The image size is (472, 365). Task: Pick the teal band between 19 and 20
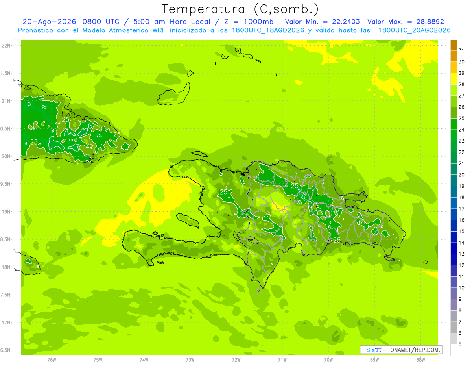[454, 180]
